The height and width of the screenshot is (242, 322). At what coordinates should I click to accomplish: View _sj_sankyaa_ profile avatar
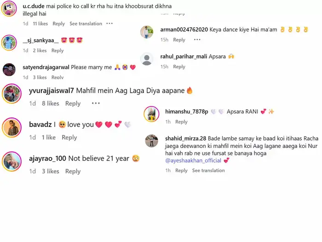(x=9, y=42)
